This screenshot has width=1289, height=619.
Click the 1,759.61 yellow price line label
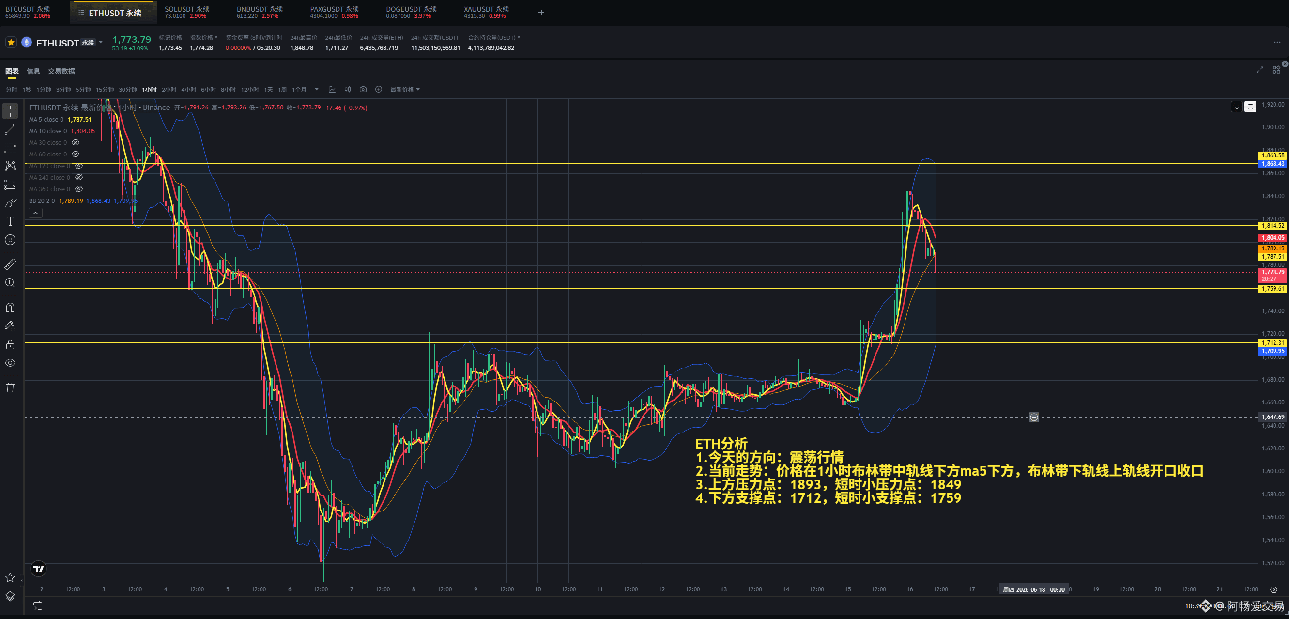[1273, 289]
